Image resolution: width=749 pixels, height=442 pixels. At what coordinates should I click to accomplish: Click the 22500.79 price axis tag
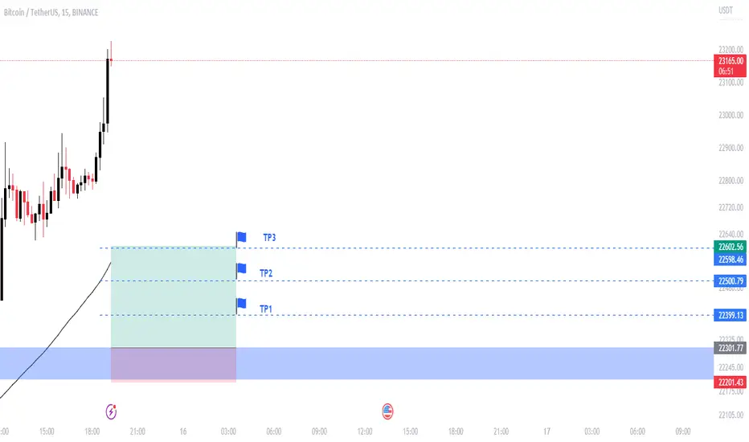(730, 280)
